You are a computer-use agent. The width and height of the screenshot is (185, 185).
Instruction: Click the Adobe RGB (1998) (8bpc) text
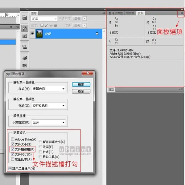pyautogui.click(x=125, y=54)
